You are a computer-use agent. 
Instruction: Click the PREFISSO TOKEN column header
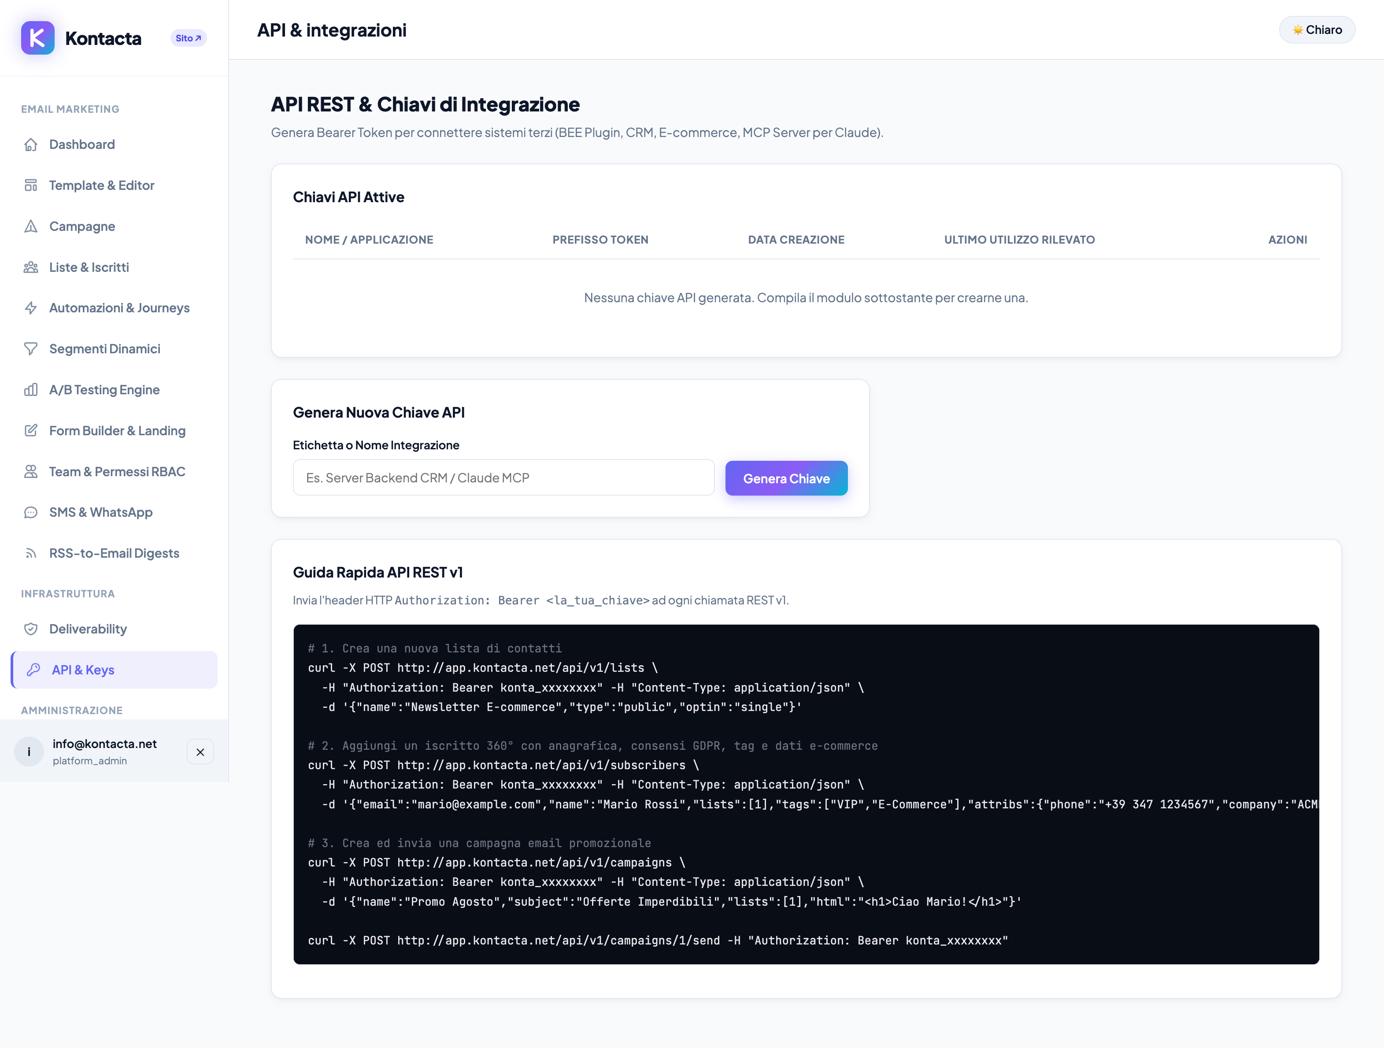(x=600, y=240)
